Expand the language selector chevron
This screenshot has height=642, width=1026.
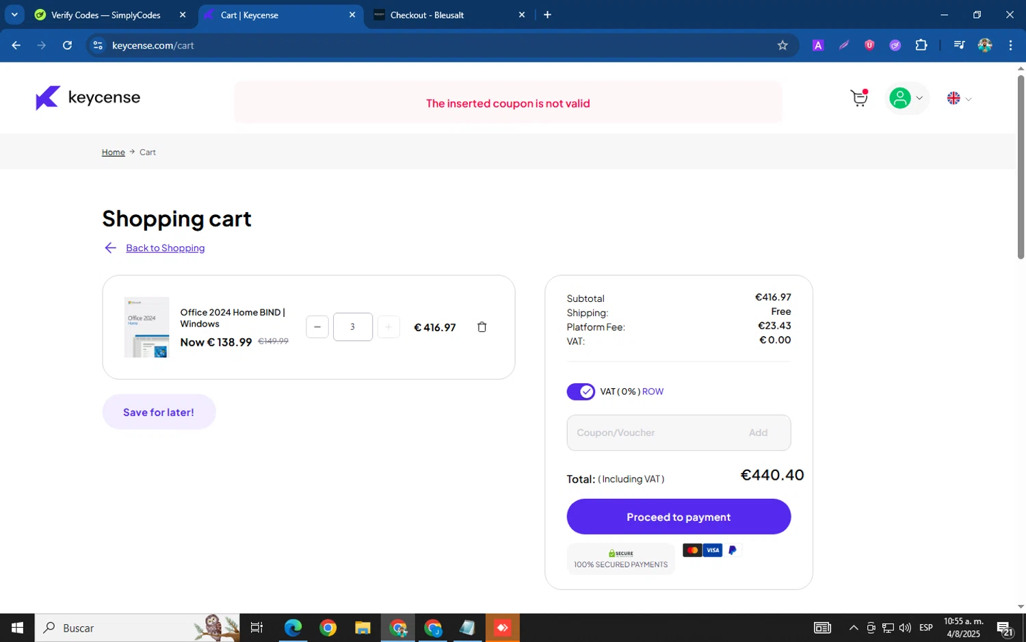pos(969,99)
